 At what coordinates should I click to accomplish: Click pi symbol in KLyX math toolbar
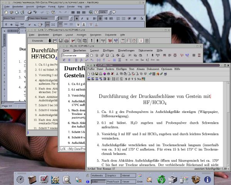click(126, 60)
